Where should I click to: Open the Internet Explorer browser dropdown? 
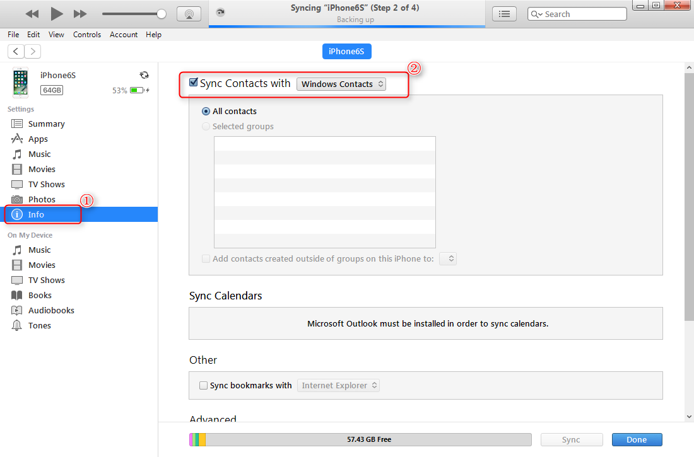pyautogui.click(x=339, y=385)
